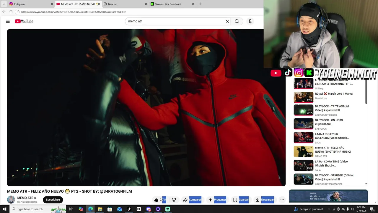Open the MEMO ATR channel name link
The width and height of the screenshot is (378, 213).
click(x=25, y=198)
